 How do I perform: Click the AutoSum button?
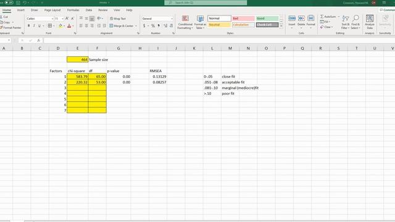[328, 17]
